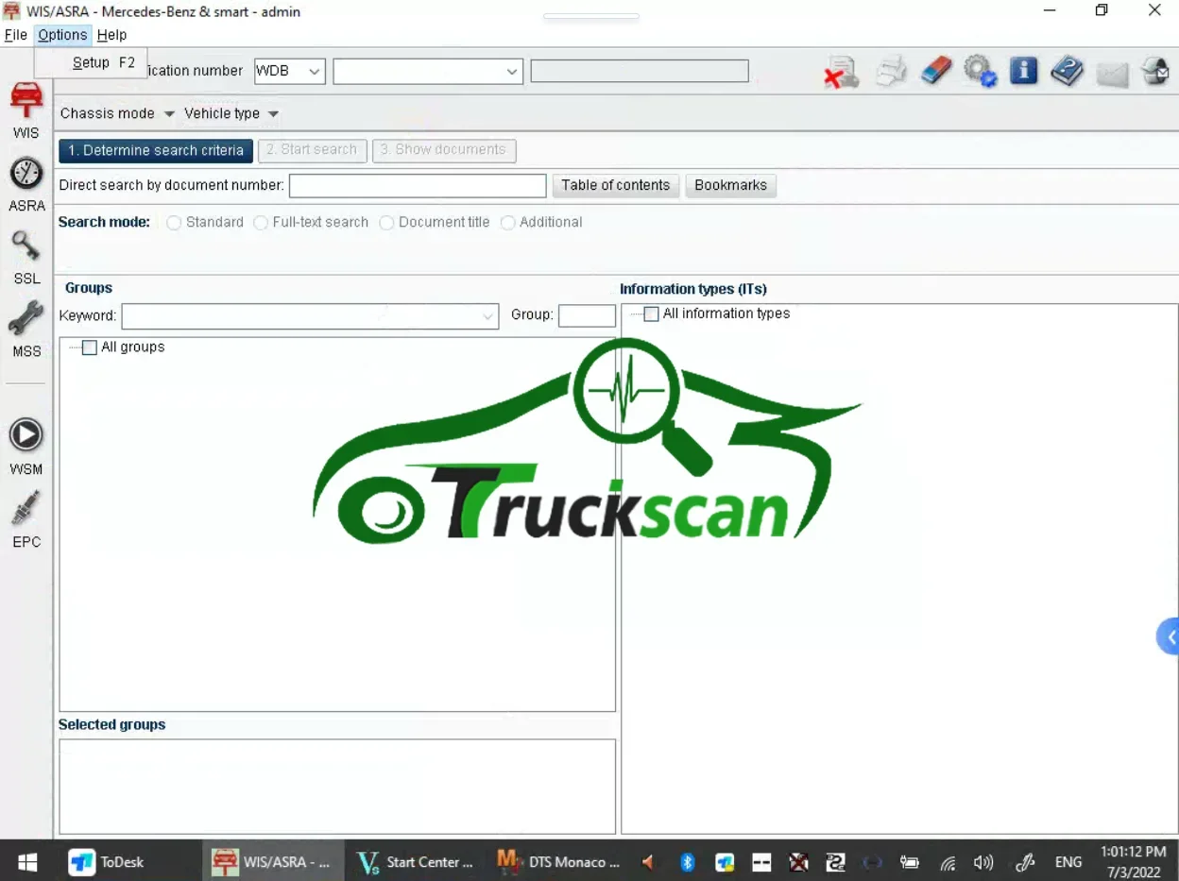Image resolution: width=1179 pixels, height=881 pixels.
Task: Click the direct search document number field
Action: [x=417, y=186]
